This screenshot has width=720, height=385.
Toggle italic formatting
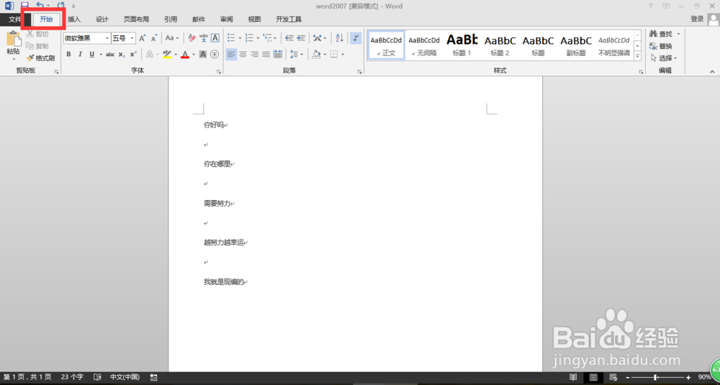[81, 55]
